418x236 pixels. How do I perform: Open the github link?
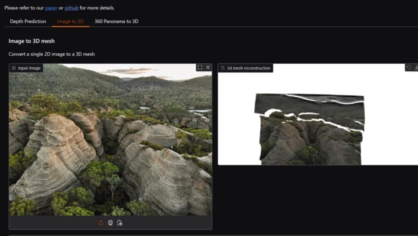coord(71,8)
